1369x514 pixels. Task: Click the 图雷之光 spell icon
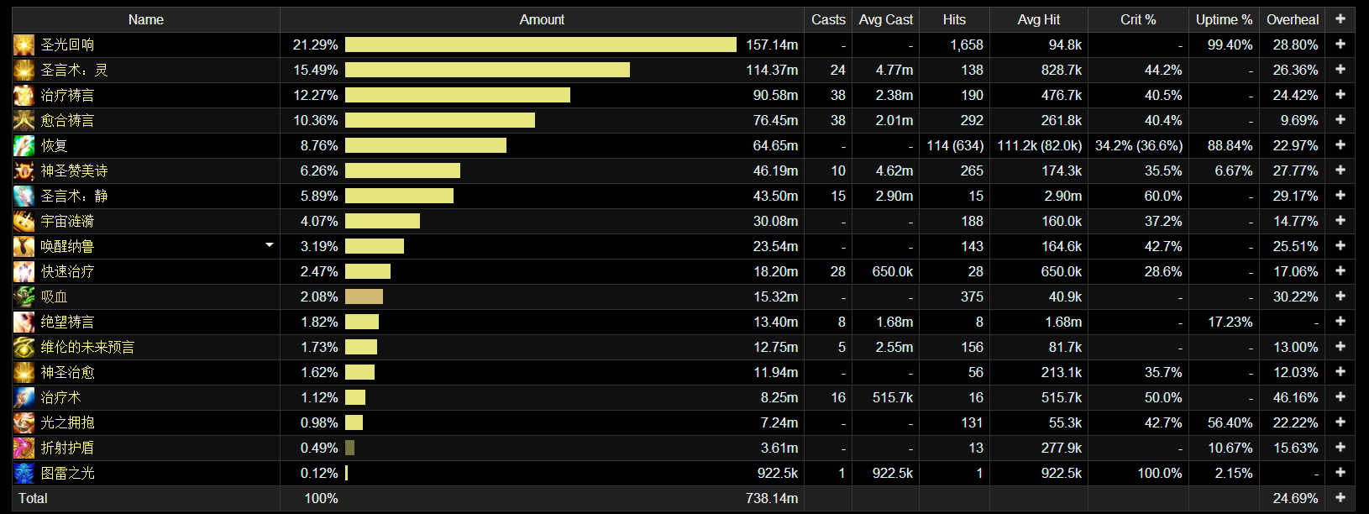[x=24, y=474]
